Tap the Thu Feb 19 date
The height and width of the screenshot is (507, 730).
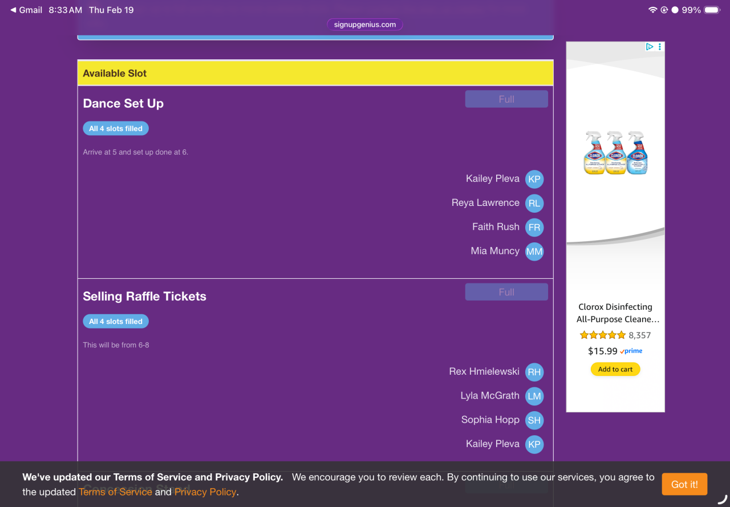point(111,10)
